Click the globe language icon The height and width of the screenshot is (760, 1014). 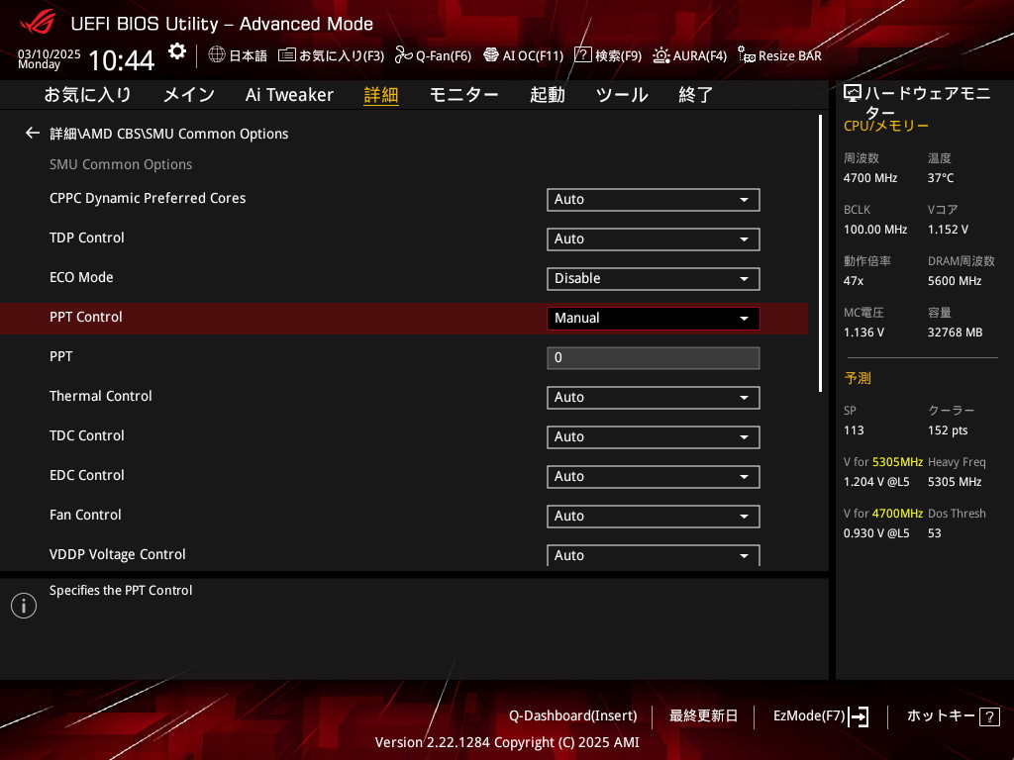tap(217, 54)
